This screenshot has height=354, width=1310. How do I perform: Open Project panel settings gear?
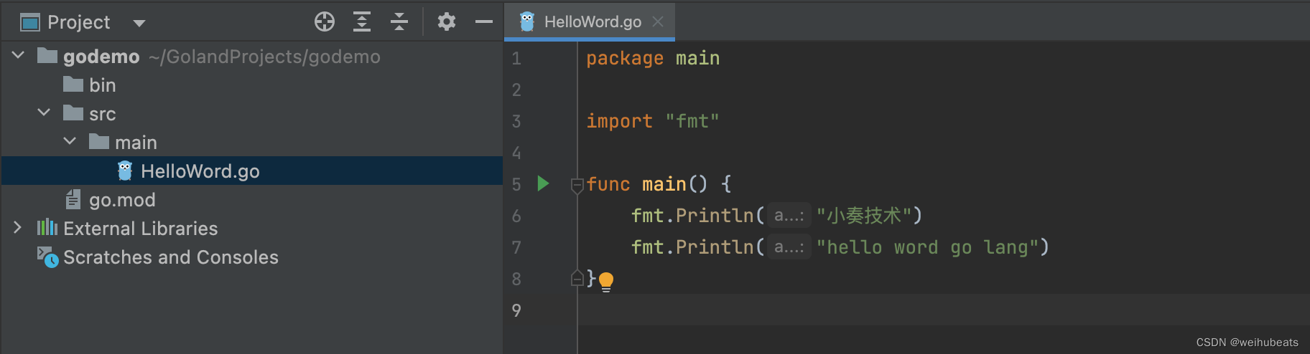(x=447, y=22)
